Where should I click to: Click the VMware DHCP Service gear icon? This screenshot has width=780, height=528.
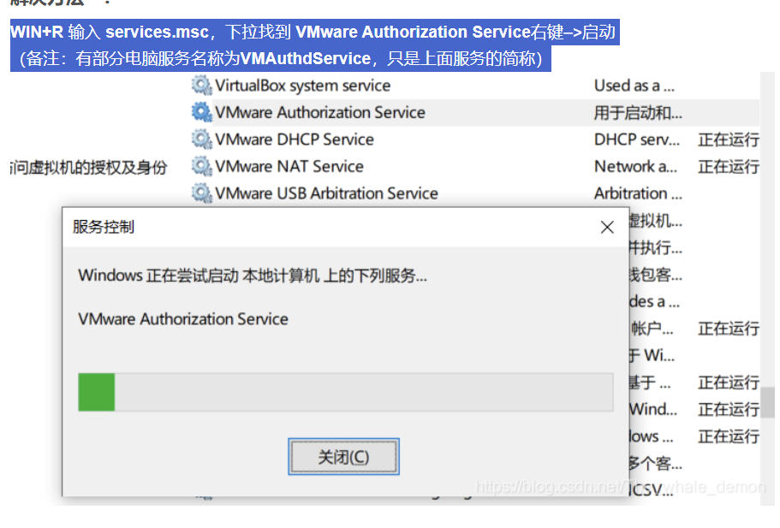[x=201, y=139]
